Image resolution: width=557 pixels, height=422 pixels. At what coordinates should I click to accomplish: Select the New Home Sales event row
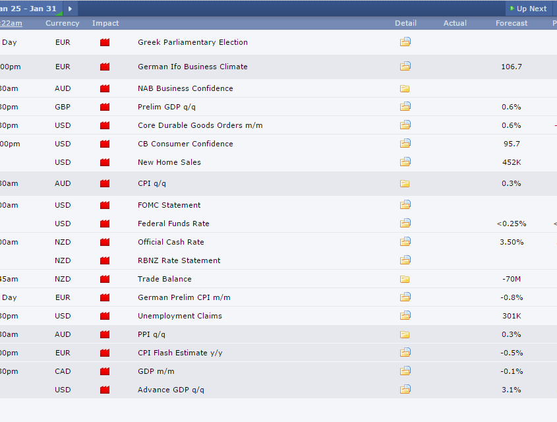tap(169, 162)
